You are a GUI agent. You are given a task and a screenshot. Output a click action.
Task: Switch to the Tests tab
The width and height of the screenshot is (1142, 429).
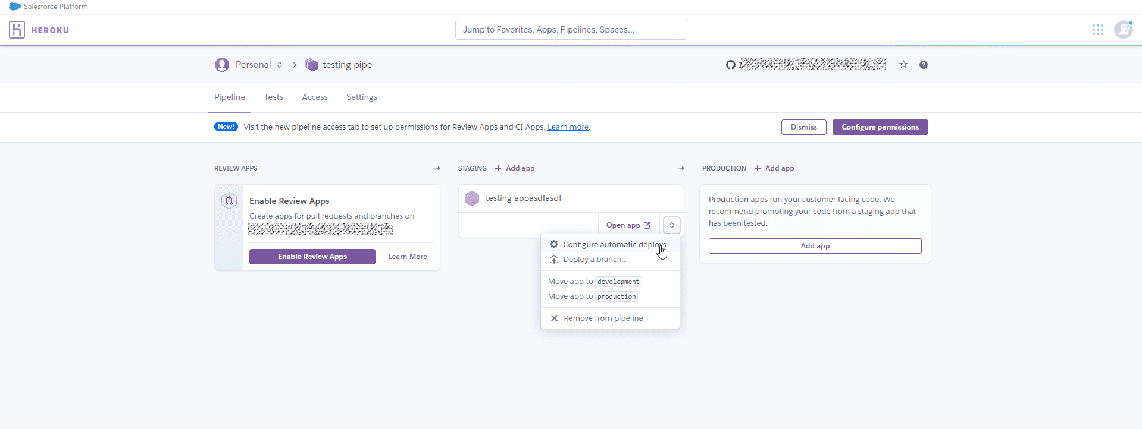274,97
